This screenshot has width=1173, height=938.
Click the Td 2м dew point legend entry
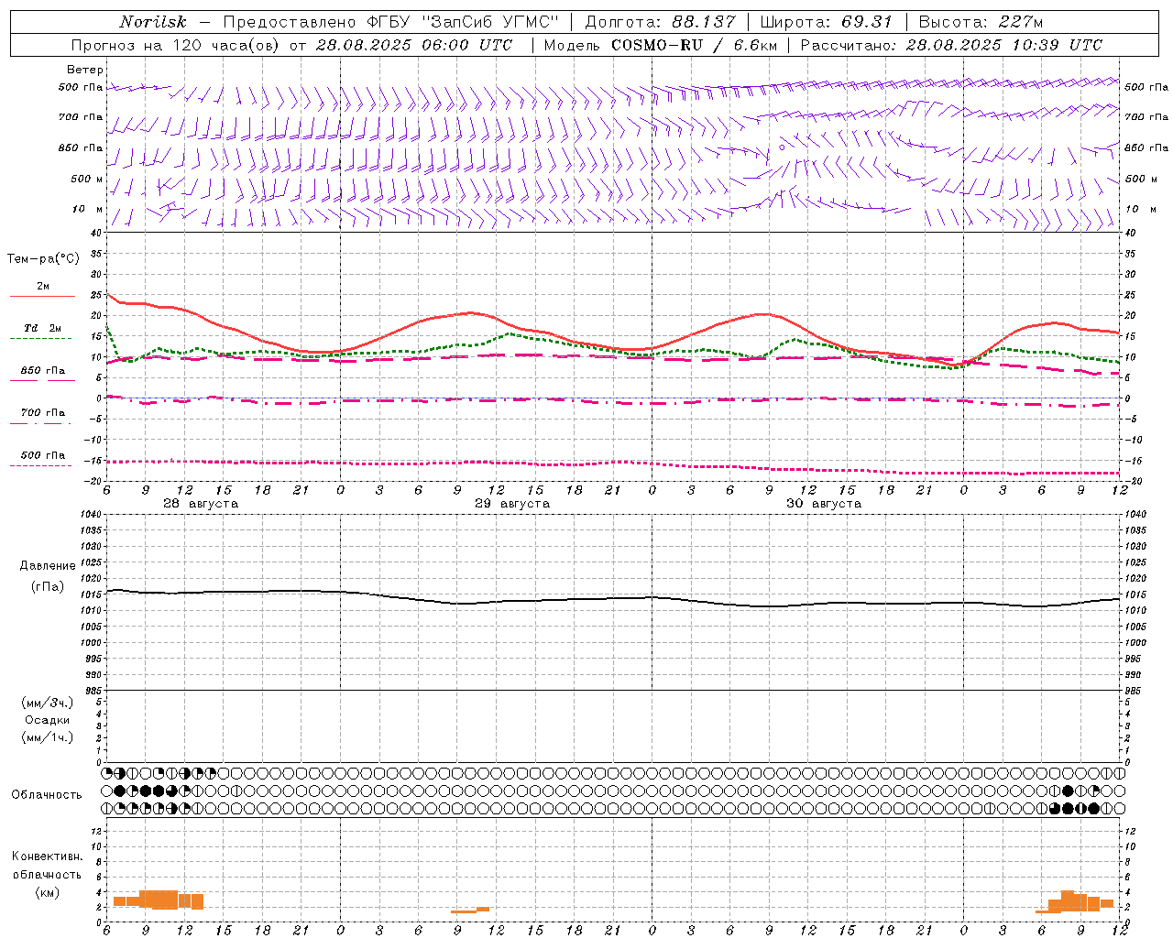(x=43, y=328)
